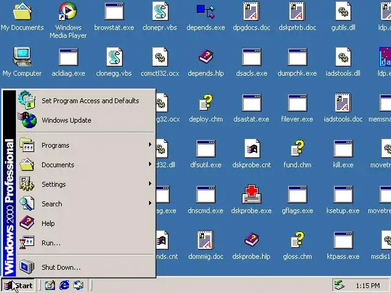Expand the Search submenu arrow
The height and width of the screenshot is (293, 391).
point(150,203)
